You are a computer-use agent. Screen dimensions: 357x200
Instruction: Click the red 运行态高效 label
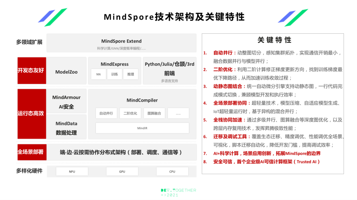coord(32,114)
